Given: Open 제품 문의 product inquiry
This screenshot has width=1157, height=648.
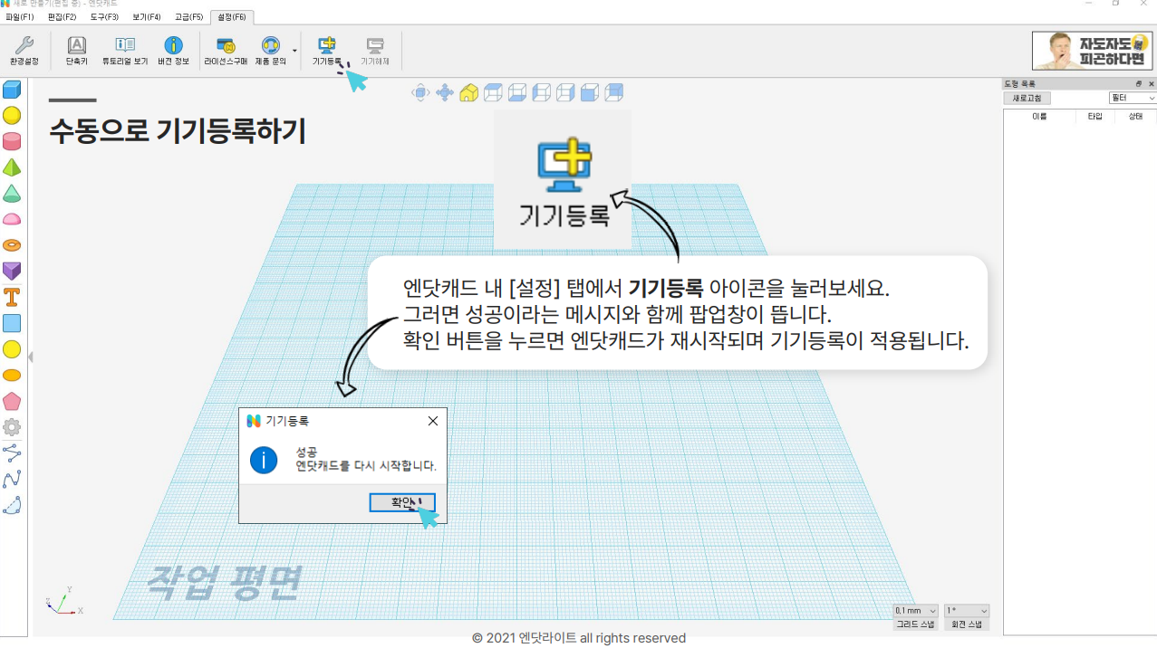Looking at the screenshot, I should pyautogui.click(x=270, y=52).
